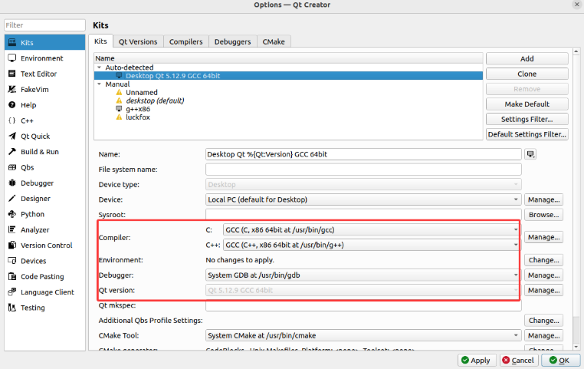Open Build & Run category
Viewport: 584px width, 369px height.
click(39, 152)
